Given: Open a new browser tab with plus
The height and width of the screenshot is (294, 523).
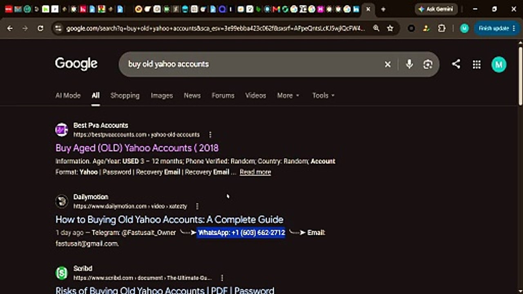Looking at the screenshot, I should tap(383, 9).
